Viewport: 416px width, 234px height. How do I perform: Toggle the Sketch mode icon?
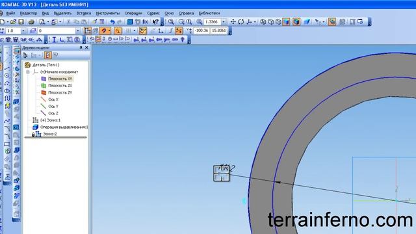pyautogui.click(x=88, y=31)
